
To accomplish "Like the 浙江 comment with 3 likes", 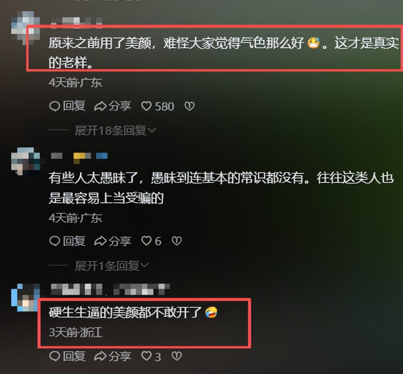I will [x=151, y=357].
